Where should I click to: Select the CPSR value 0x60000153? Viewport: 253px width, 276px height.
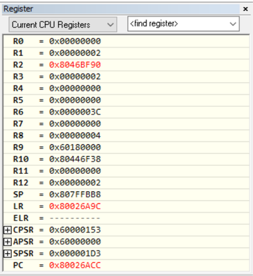click(75, 230)
